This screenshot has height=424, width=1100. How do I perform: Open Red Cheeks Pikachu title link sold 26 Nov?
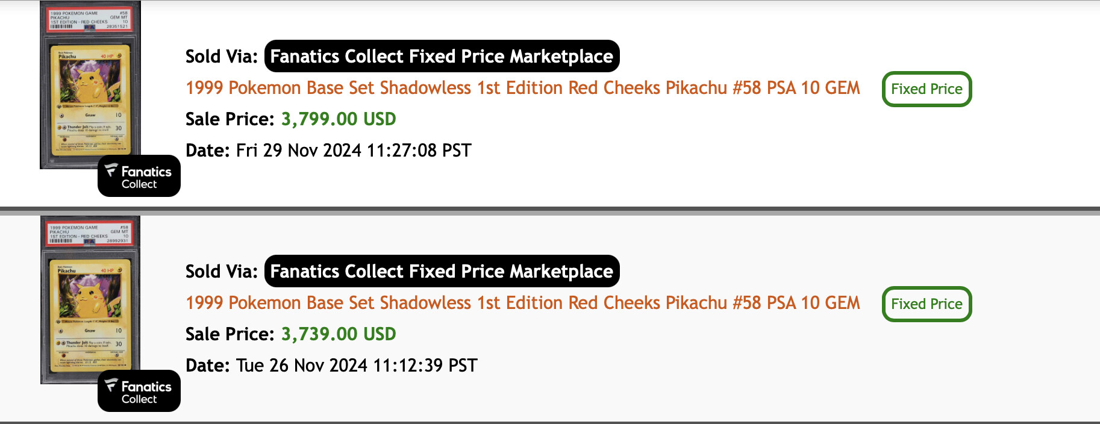522,303
